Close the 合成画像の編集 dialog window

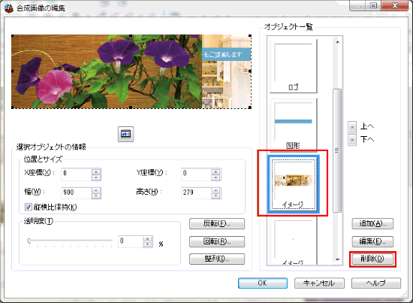click(394, 6)
